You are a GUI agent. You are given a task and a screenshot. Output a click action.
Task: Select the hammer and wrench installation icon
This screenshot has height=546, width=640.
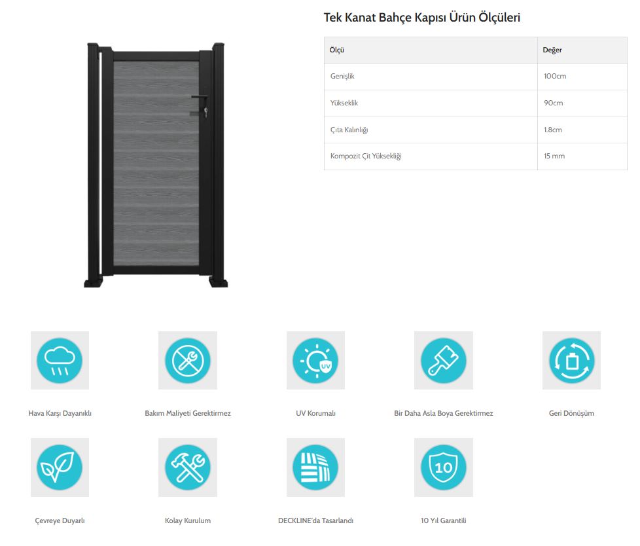(188, 467)
